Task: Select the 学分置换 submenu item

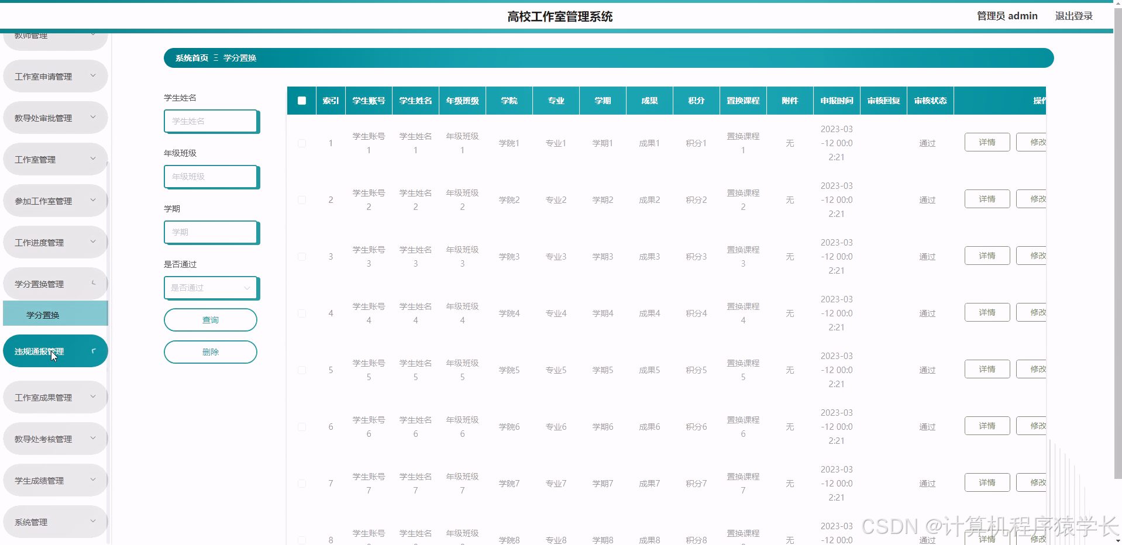Action: tap(55, 313)
